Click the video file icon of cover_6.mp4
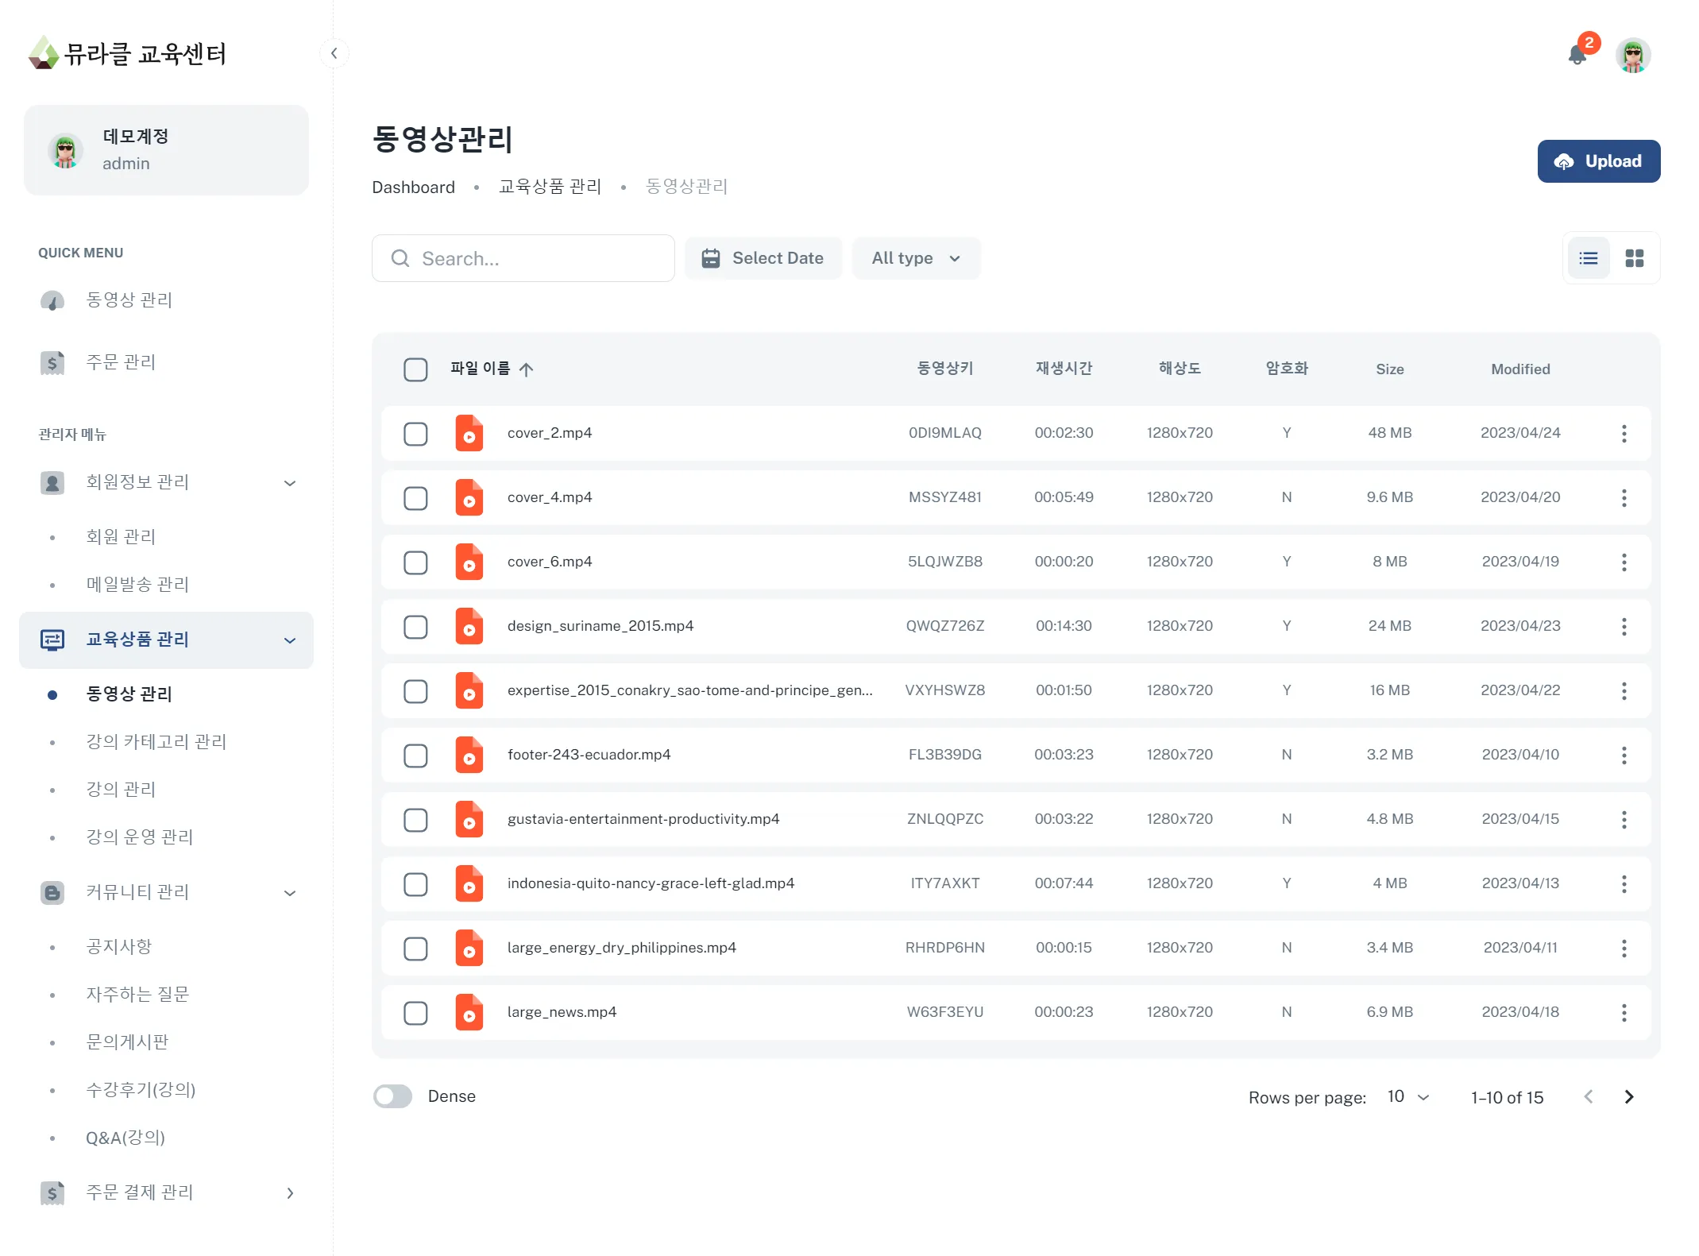The height and width of the screenshot is (1256, 1699). pos(469,562)
